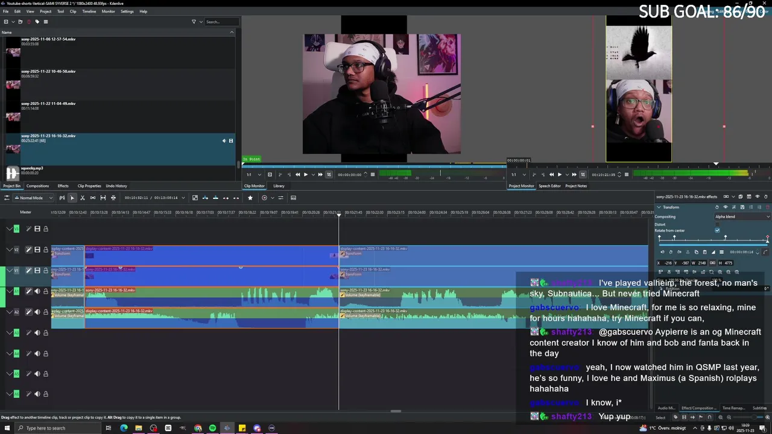The height and width of the screenshot is (434, 772).
Task: Open the hamburger menu in project bin toolbar
Action: [x=45, y=22]
